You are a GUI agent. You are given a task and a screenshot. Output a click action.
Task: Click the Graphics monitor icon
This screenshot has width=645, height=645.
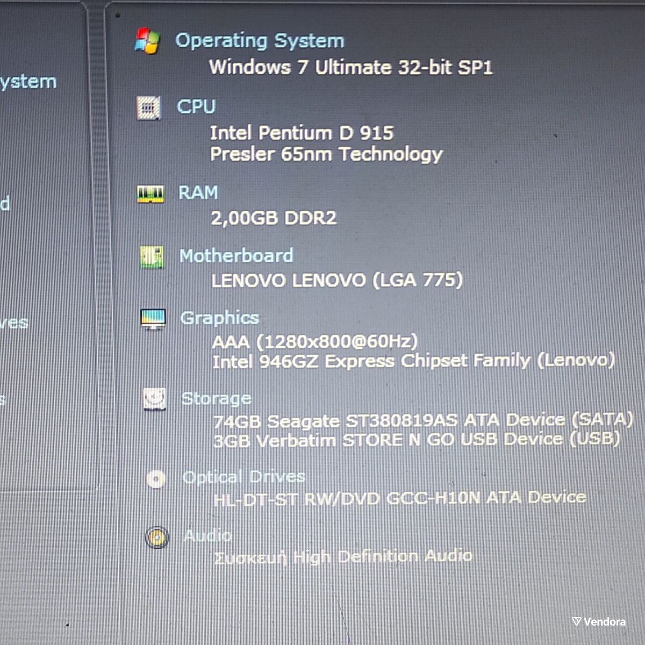(153, 319)
